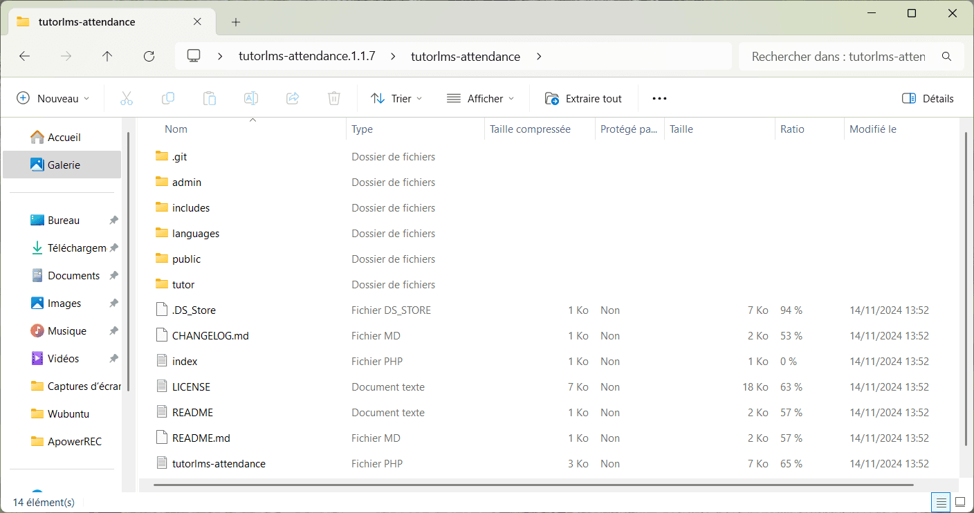Click the Paste clipboard icon
The image size is (974, 513).
(210, 98)
